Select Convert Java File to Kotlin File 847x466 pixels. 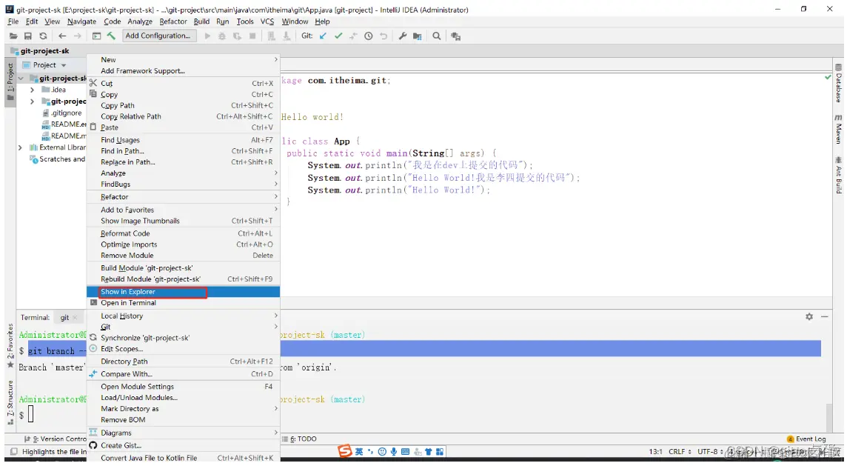coord(183,458)
